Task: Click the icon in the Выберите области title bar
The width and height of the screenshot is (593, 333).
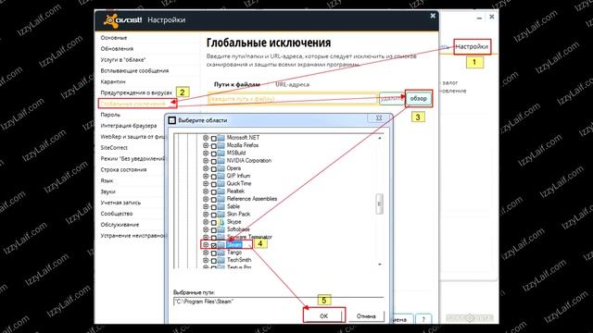Action: 172,120
